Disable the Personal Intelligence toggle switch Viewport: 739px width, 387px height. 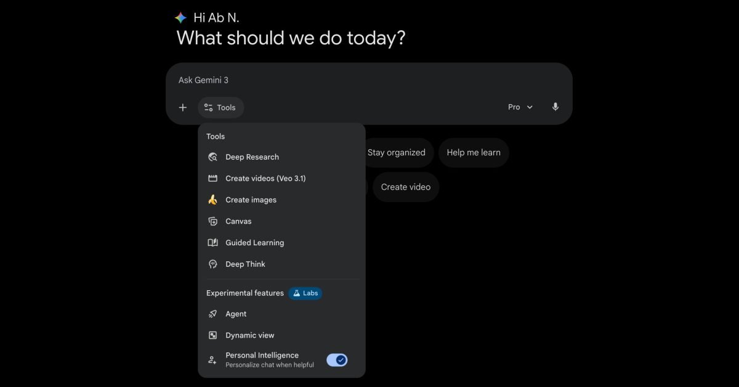337,360
